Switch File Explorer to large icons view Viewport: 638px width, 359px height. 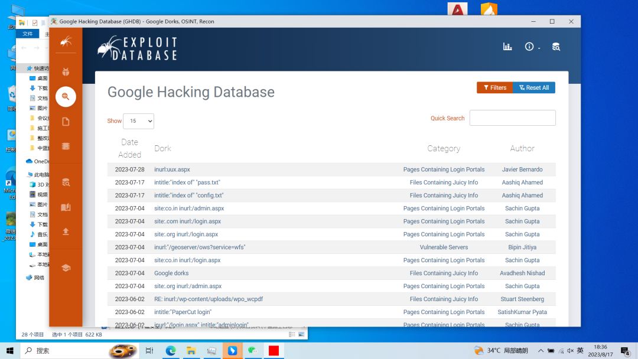[x=301, y=335]
